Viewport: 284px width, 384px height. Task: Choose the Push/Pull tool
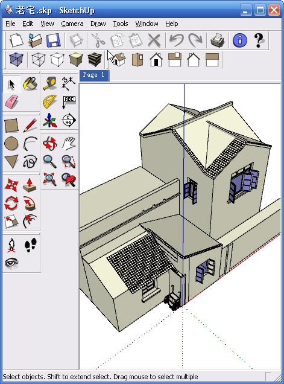click(x=30, y=185)
